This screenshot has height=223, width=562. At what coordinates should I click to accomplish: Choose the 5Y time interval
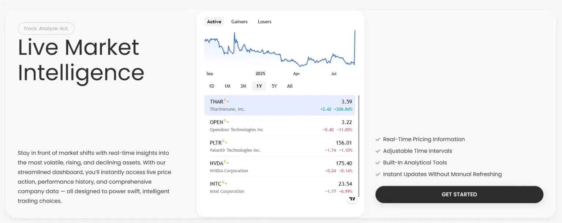[x=274, y=86]
